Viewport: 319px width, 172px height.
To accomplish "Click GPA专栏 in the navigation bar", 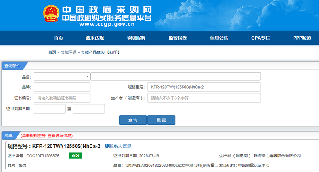I will 260,38.
